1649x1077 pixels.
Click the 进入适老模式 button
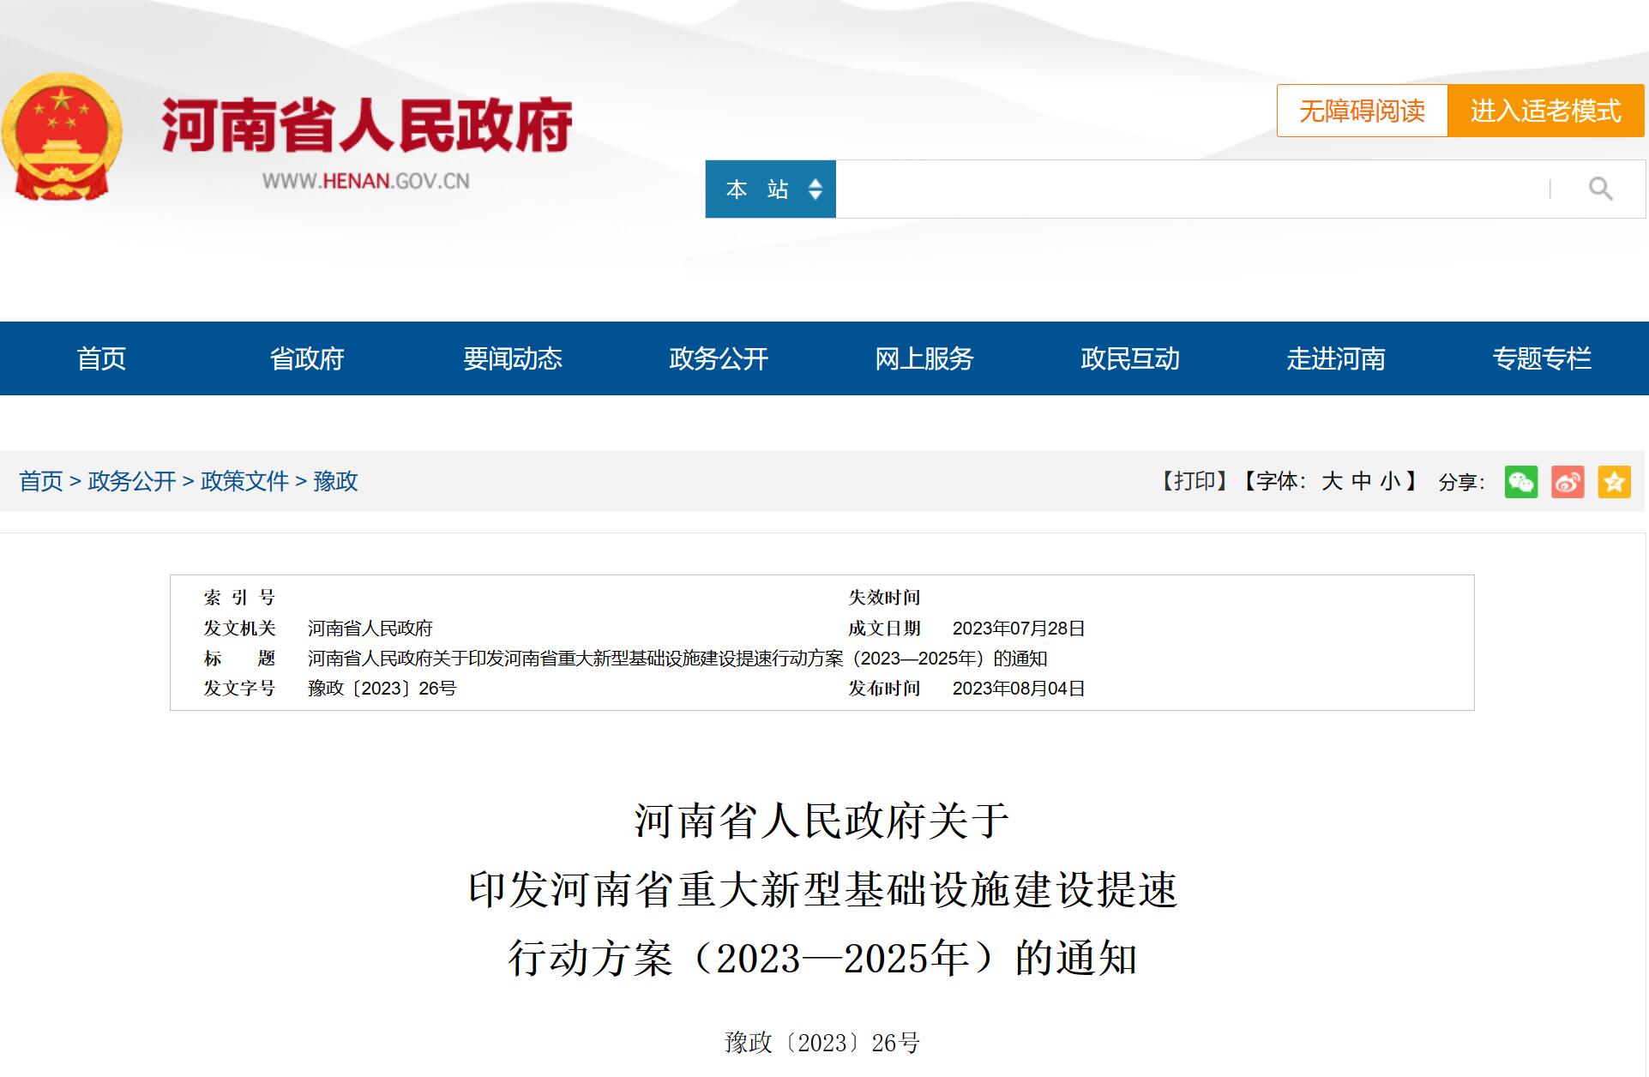click(1545, 111)
